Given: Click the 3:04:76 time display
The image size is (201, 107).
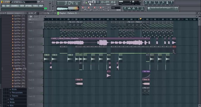Looking at the screenshot, I should (69, 3).
